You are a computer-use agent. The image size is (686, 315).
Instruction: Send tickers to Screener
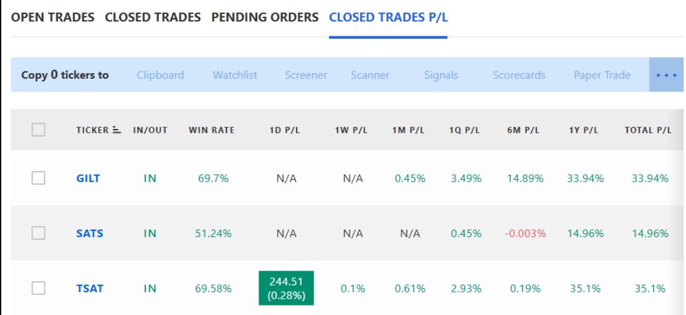[x=306, y=75]
